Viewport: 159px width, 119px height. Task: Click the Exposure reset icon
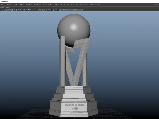tap(46, 10)
